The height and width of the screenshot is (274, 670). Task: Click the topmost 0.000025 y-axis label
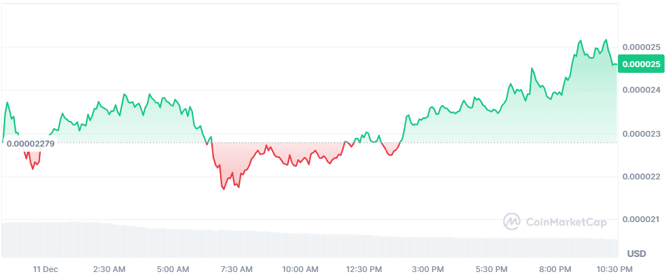coord(641,47)
